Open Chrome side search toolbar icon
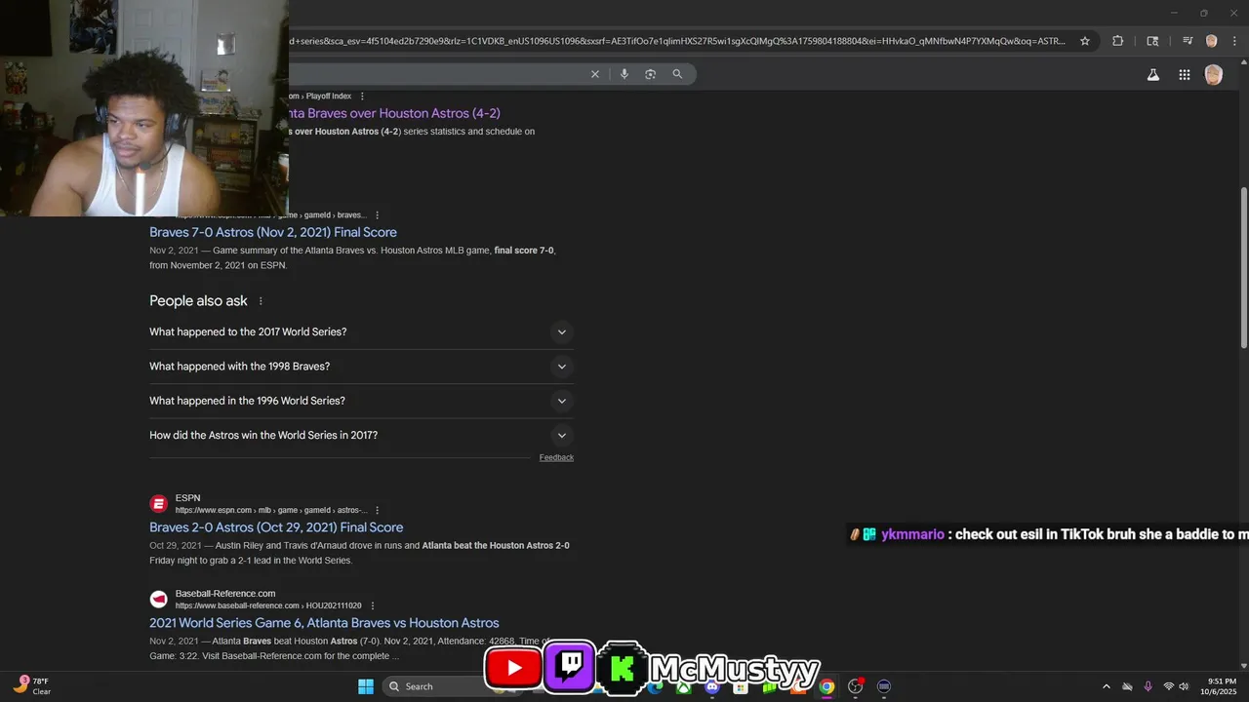Viewport: 1249px width, 702px height. 1152,41
